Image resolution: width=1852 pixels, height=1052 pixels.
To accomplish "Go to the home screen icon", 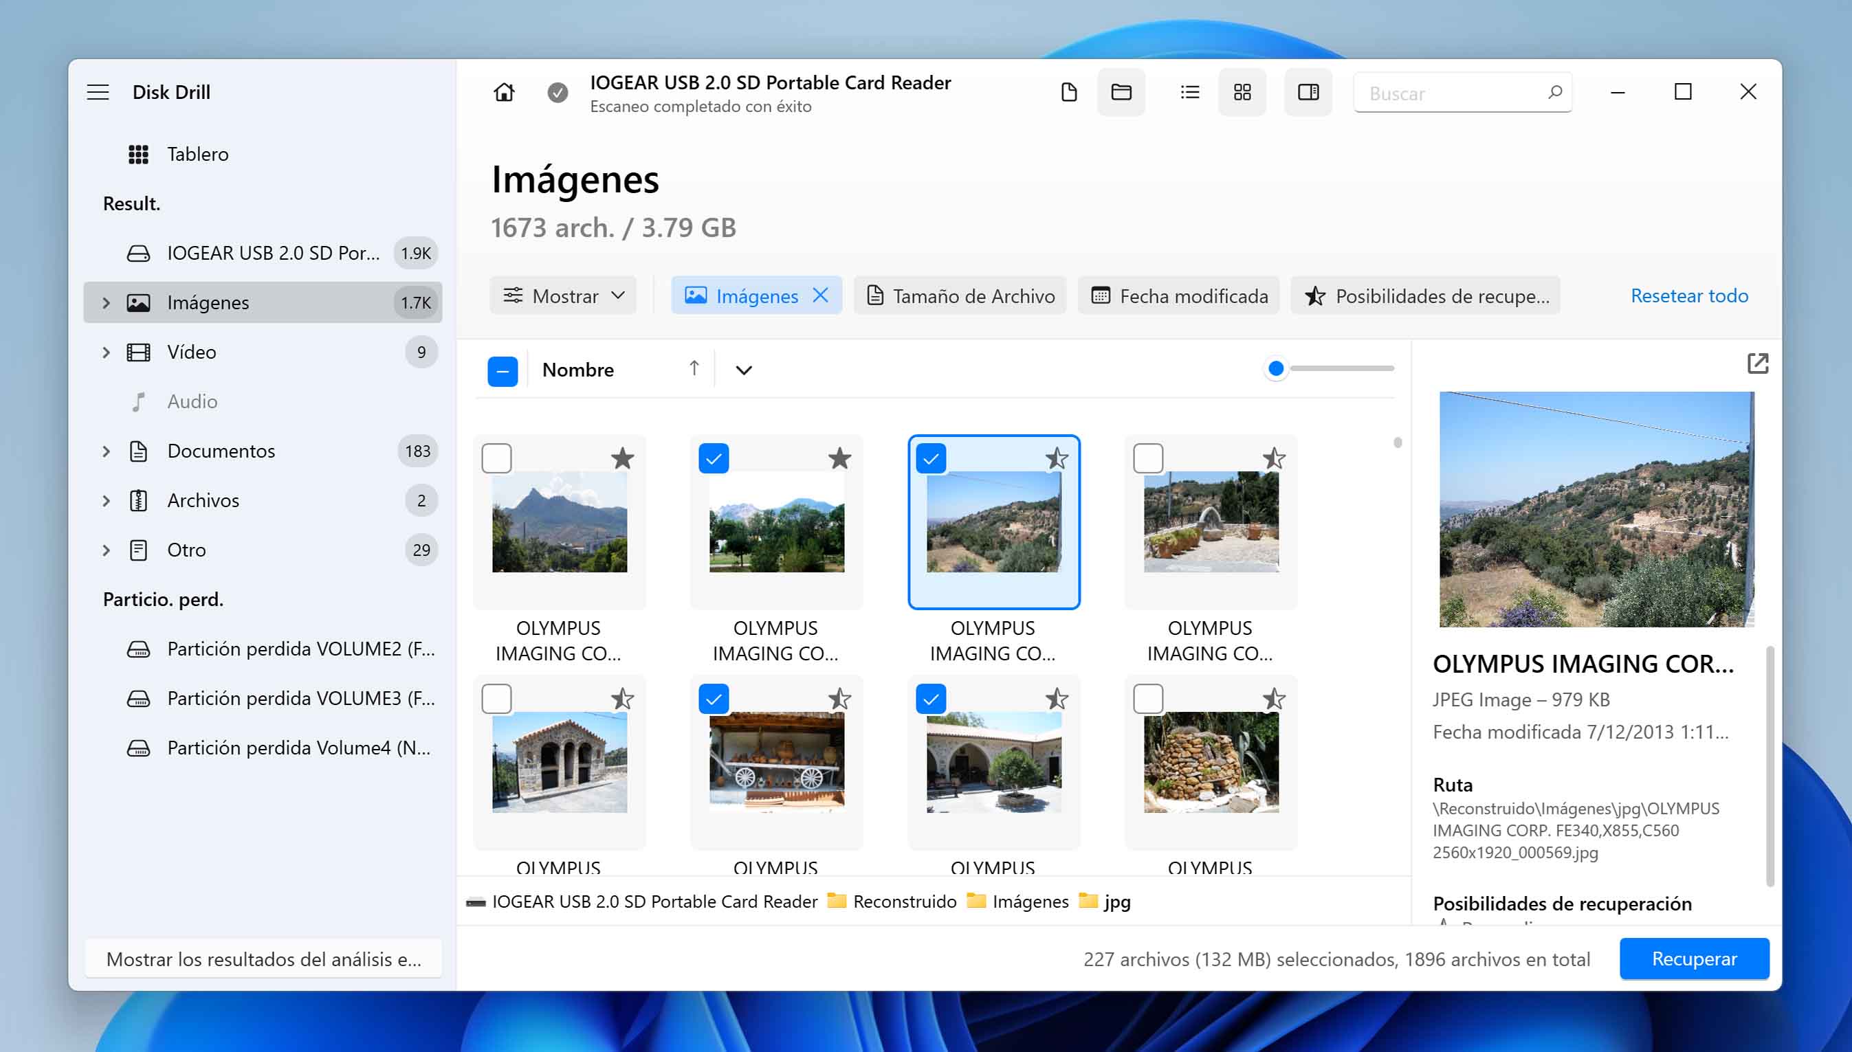I will pos(504,92).
